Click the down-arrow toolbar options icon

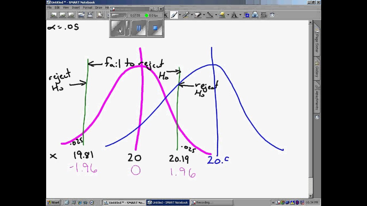(272, 15)
